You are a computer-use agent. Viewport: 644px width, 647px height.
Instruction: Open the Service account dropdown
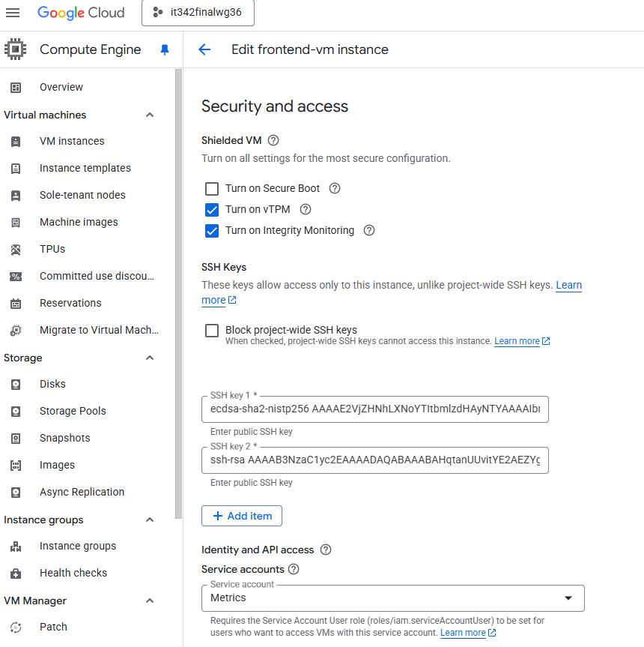tap(392, 598)
